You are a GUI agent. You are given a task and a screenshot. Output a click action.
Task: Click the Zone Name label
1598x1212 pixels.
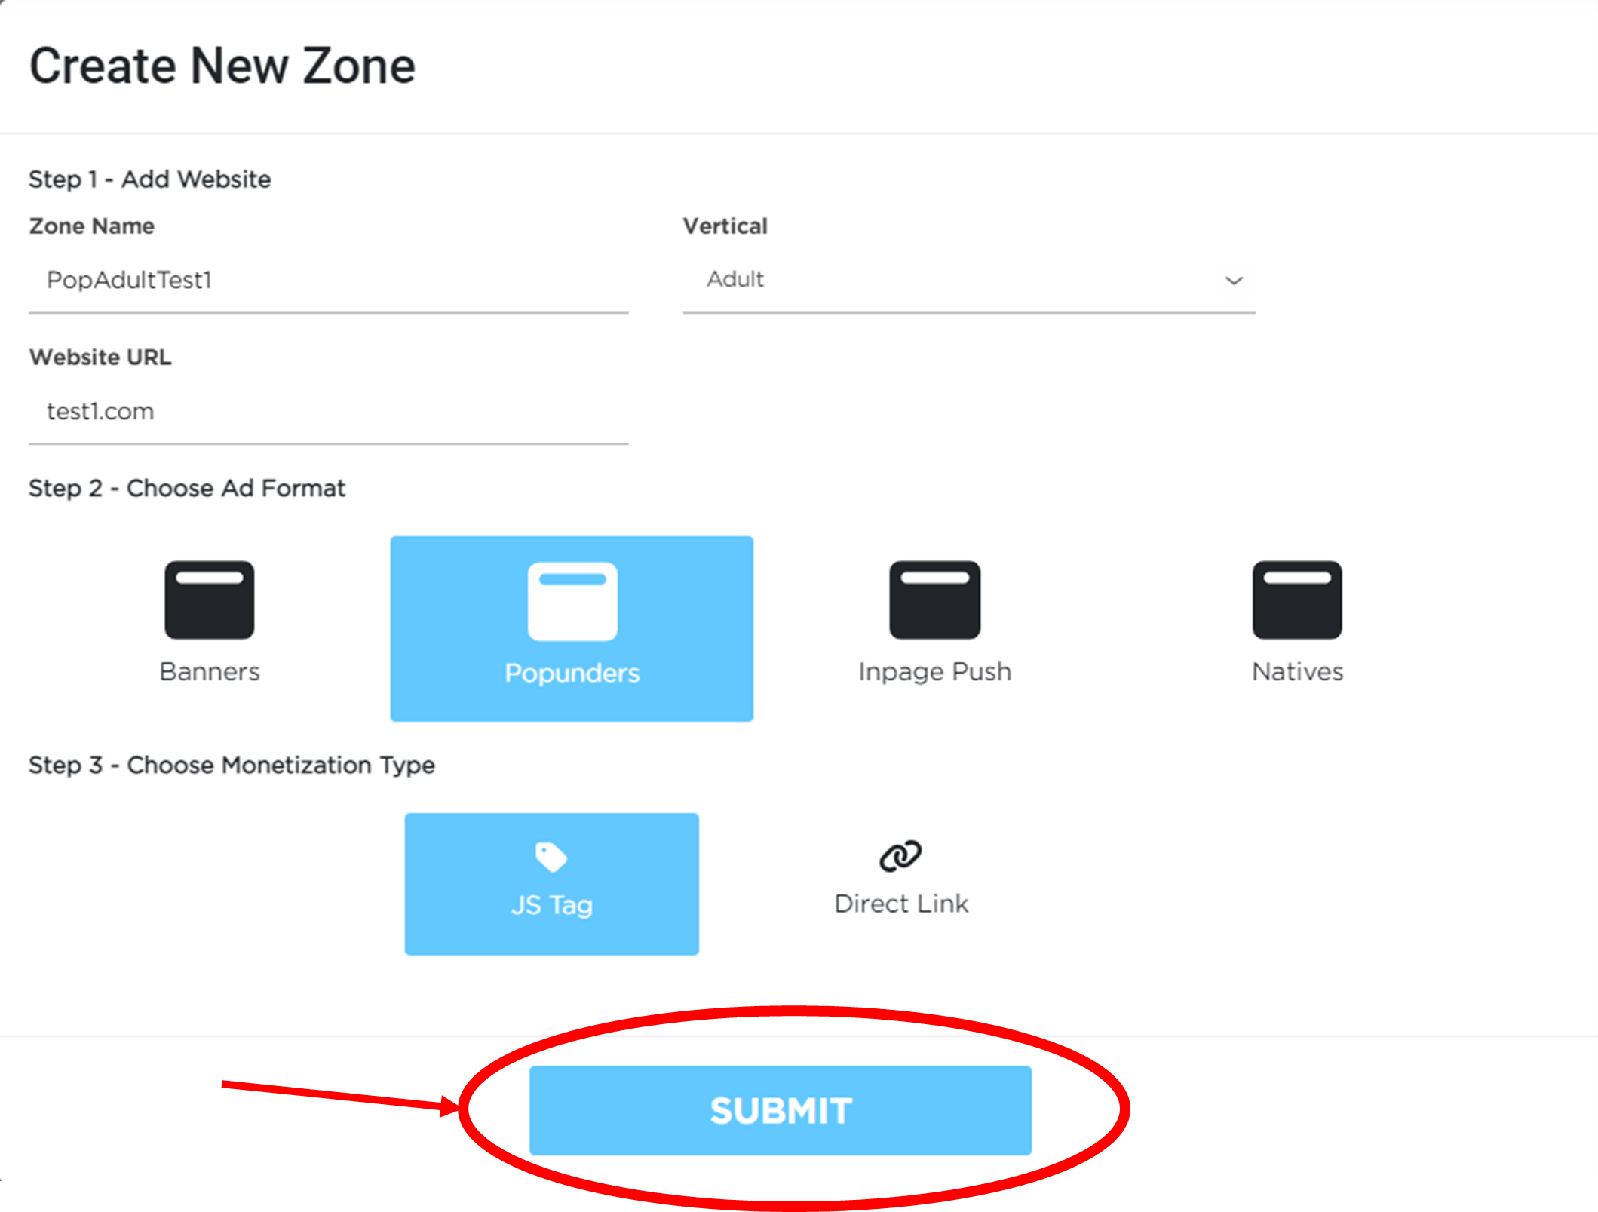pos(91,226)
